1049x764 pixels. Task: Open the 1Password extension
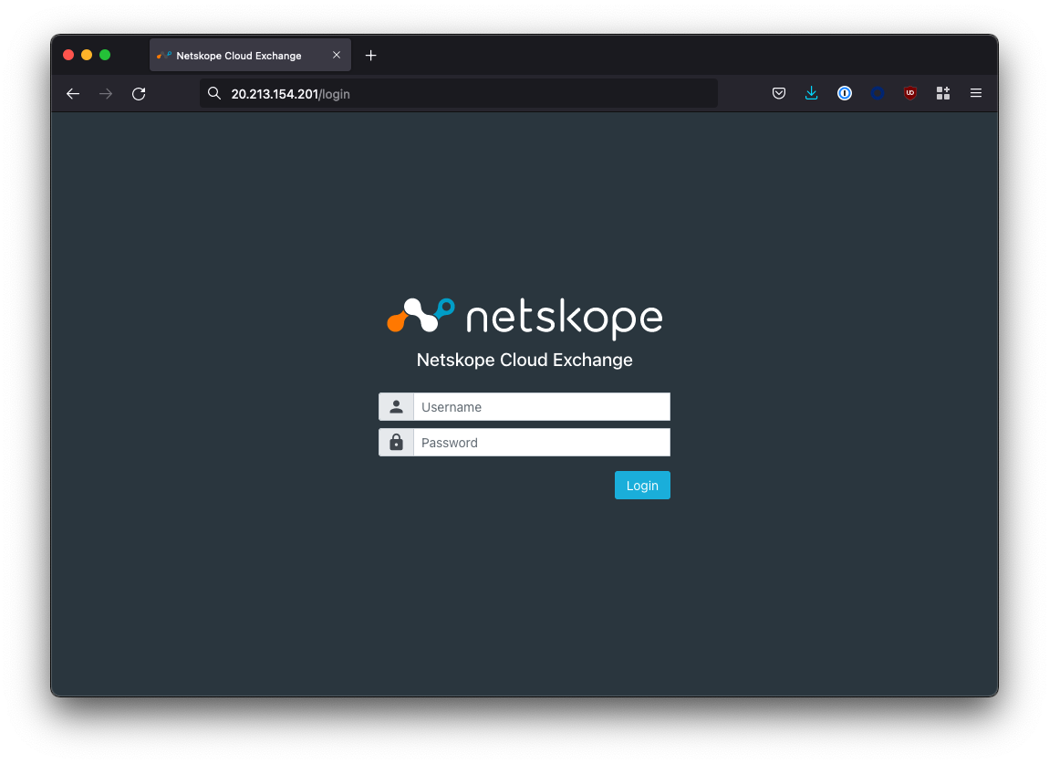(845, 93)
